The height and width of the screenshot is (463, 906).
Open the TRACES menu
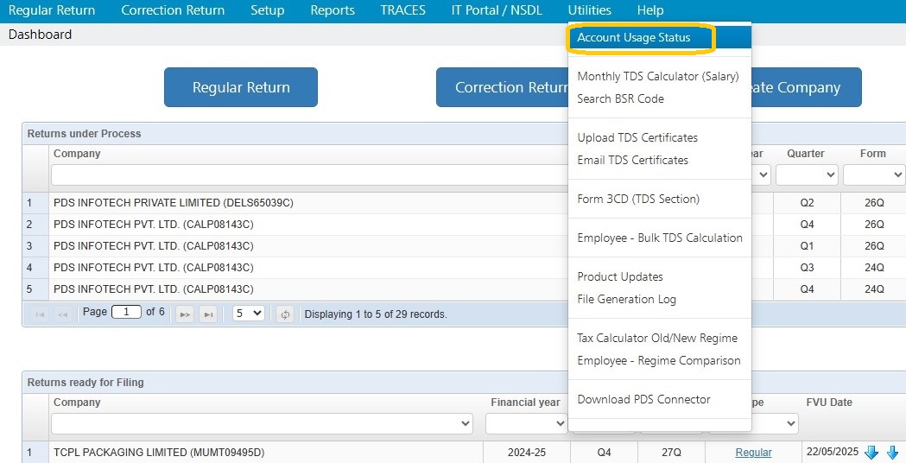coord(402,10)
